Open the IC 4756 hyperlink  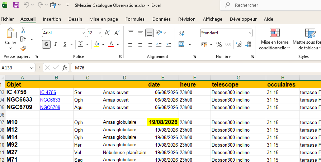tap(48, 92)
